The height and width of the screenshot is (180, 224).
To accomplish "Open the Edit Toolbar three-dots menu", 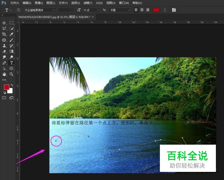I will (4, 80).
